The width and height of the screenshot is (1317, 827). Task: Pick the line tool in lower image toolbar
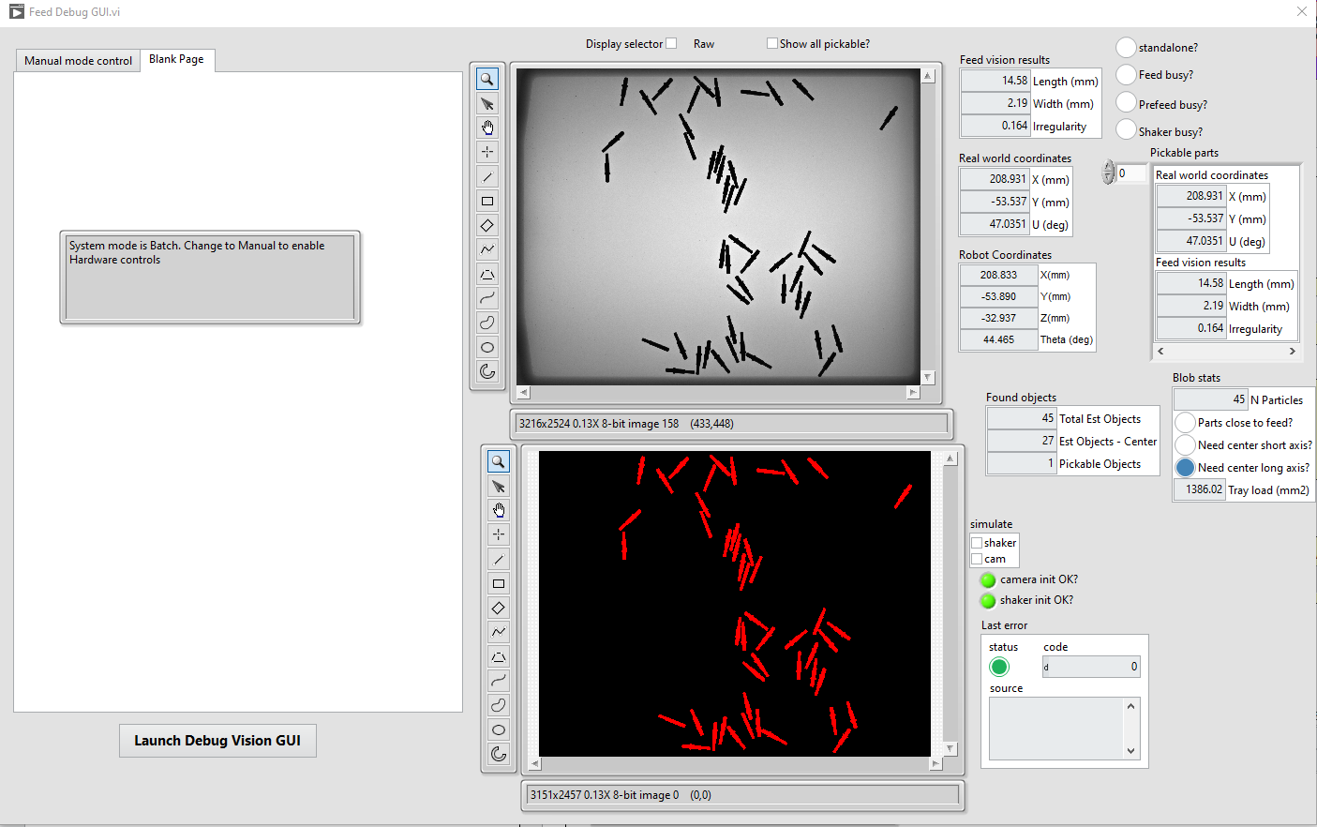499,560
